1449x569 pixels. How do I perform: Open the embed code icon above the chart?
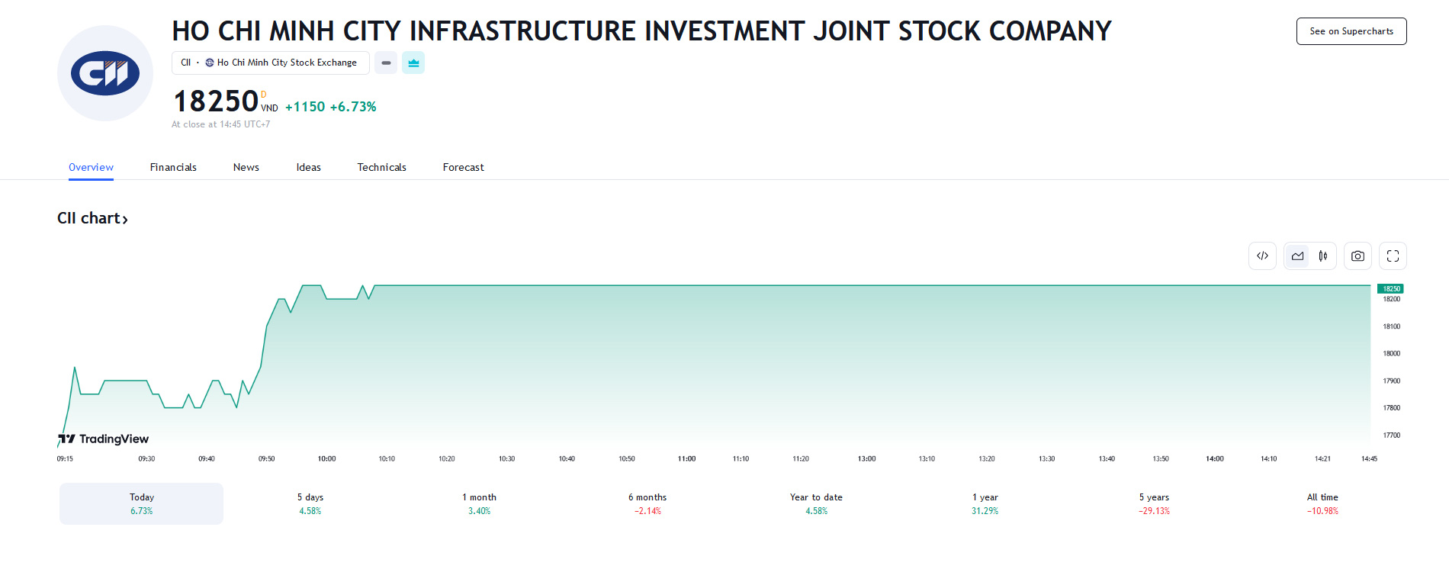pos(1262,256)
